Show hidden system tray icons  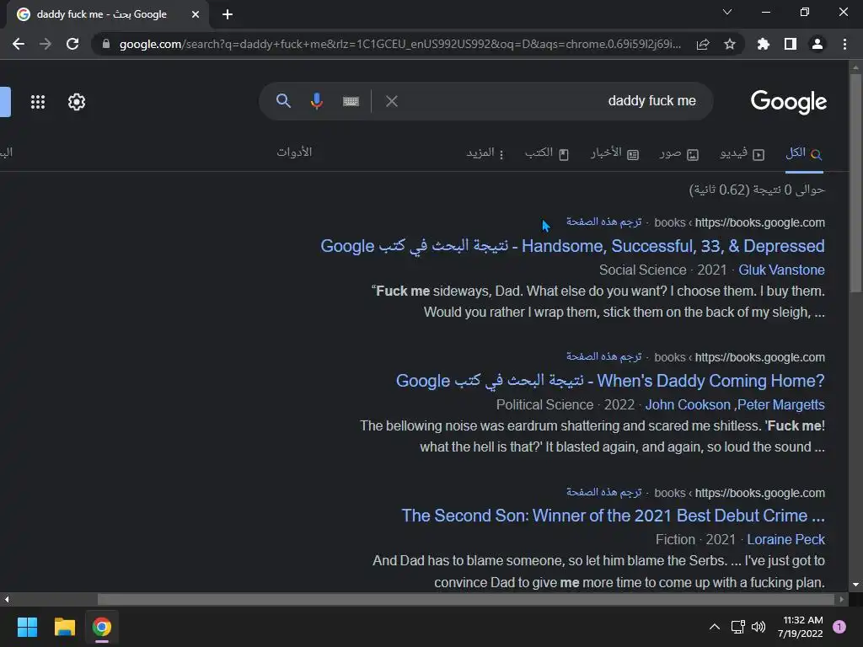tap(715, 627)
